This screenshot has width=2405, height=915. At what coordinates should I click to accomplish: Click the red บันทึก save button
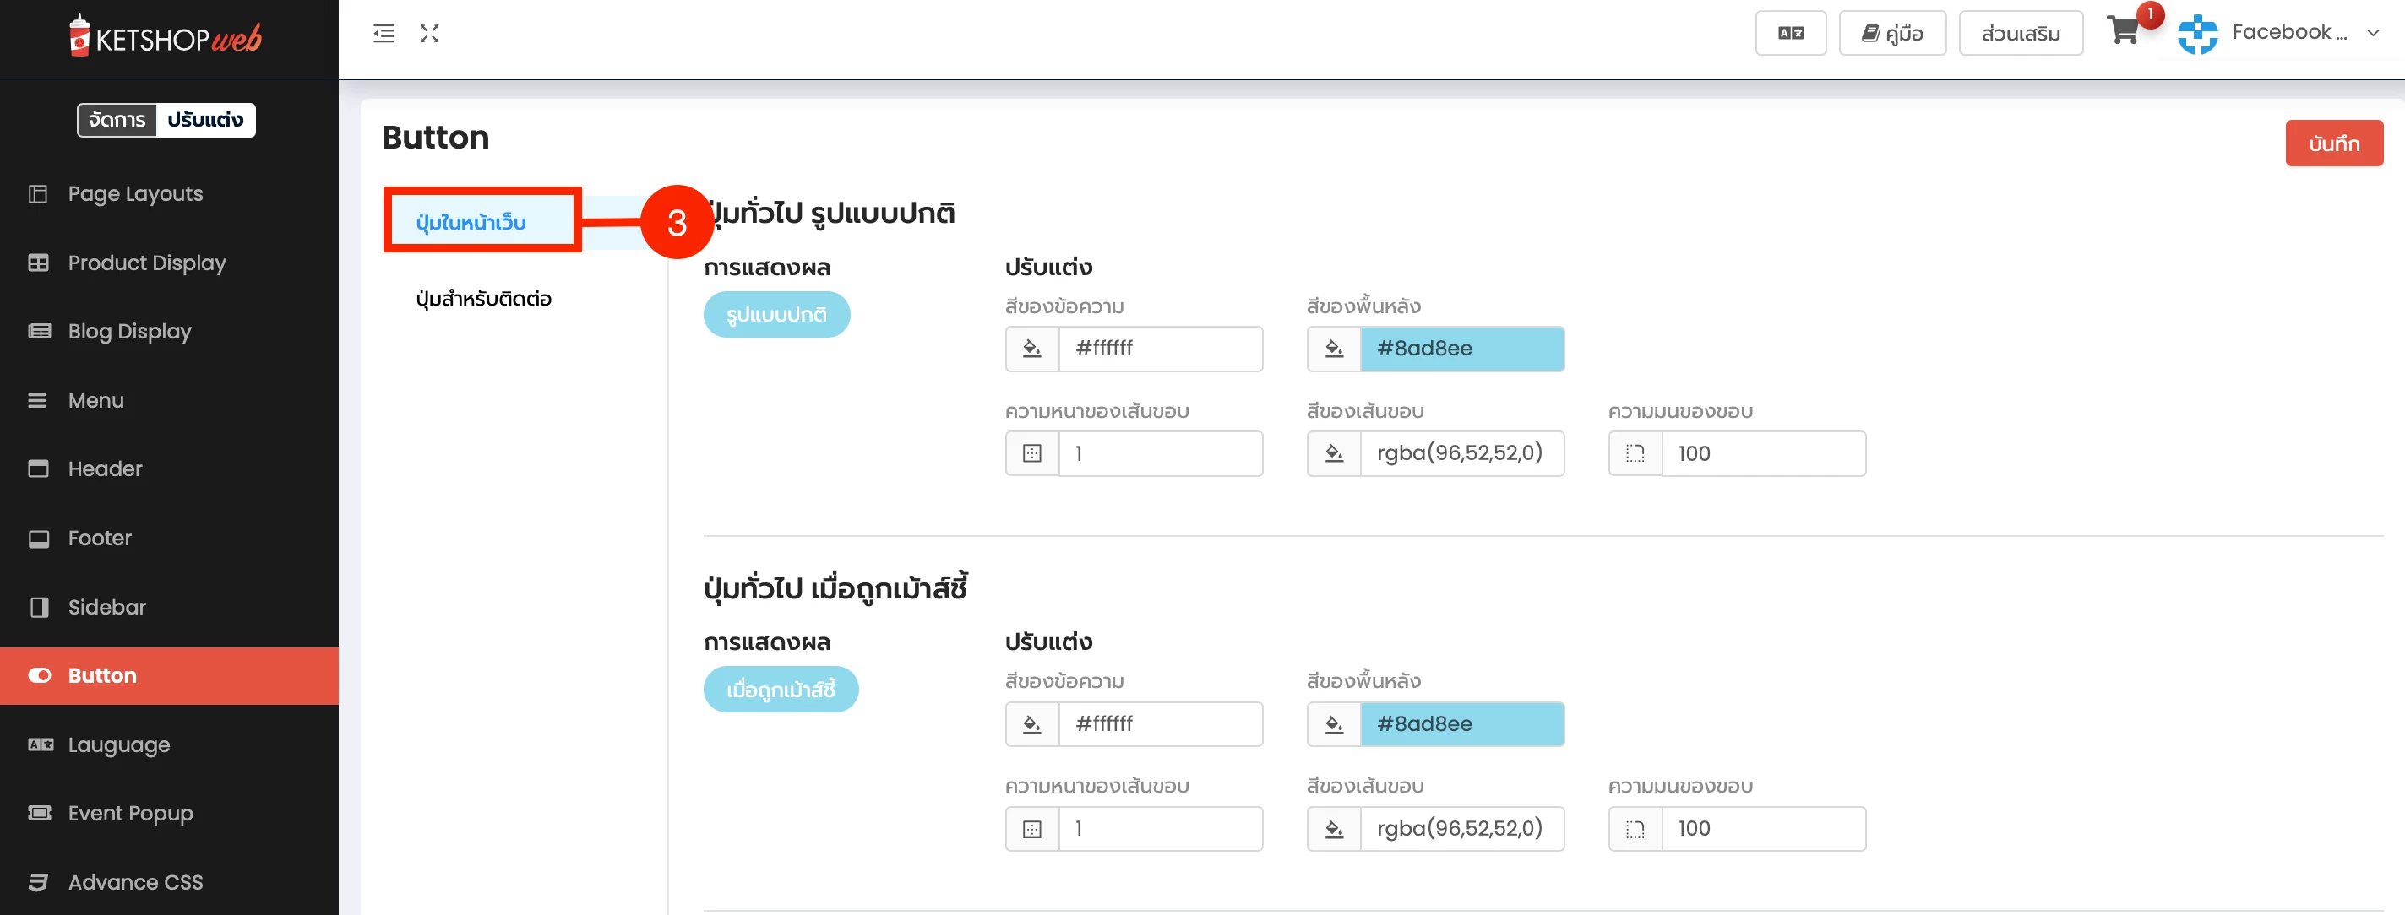click(x=2333, y=143)
